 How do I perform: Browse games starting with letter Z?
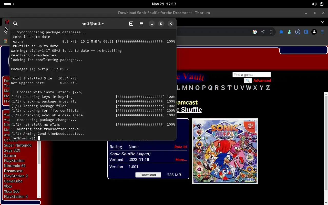pyautogui.click(x=268, y=88)
